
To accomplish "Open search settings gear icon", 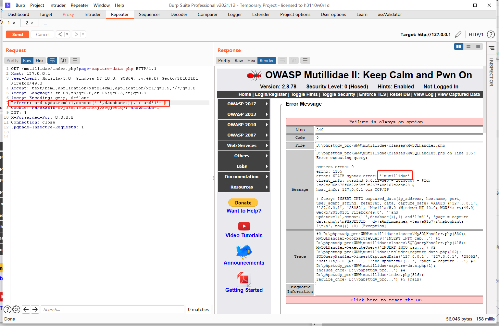I will [16, 309].
